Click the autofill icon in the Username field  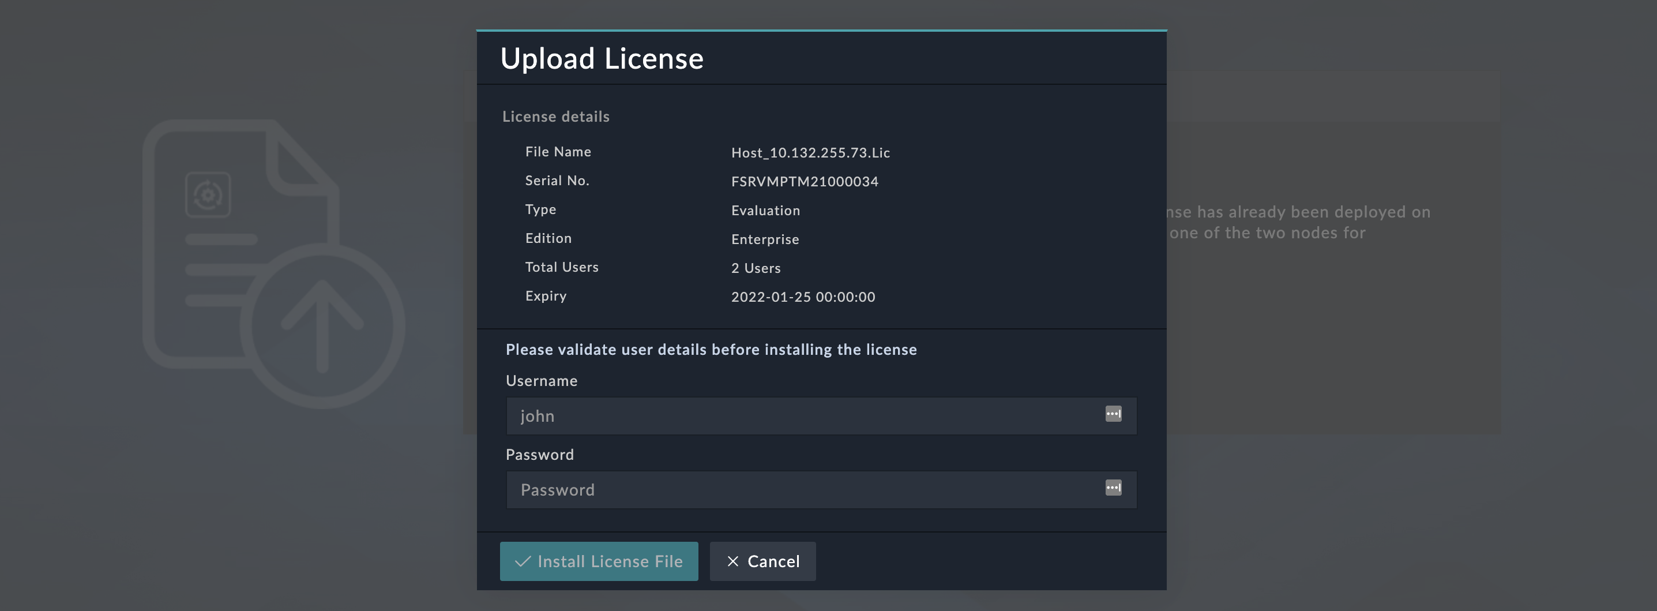pyautogui.click(x=1114, y=415)
